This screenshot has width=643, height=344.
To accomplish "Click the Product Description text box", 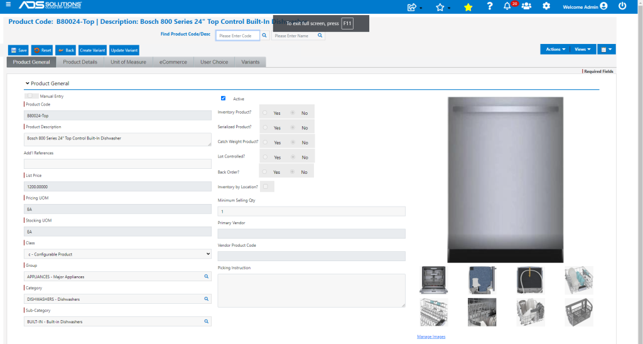I will (x=117, y=139).
